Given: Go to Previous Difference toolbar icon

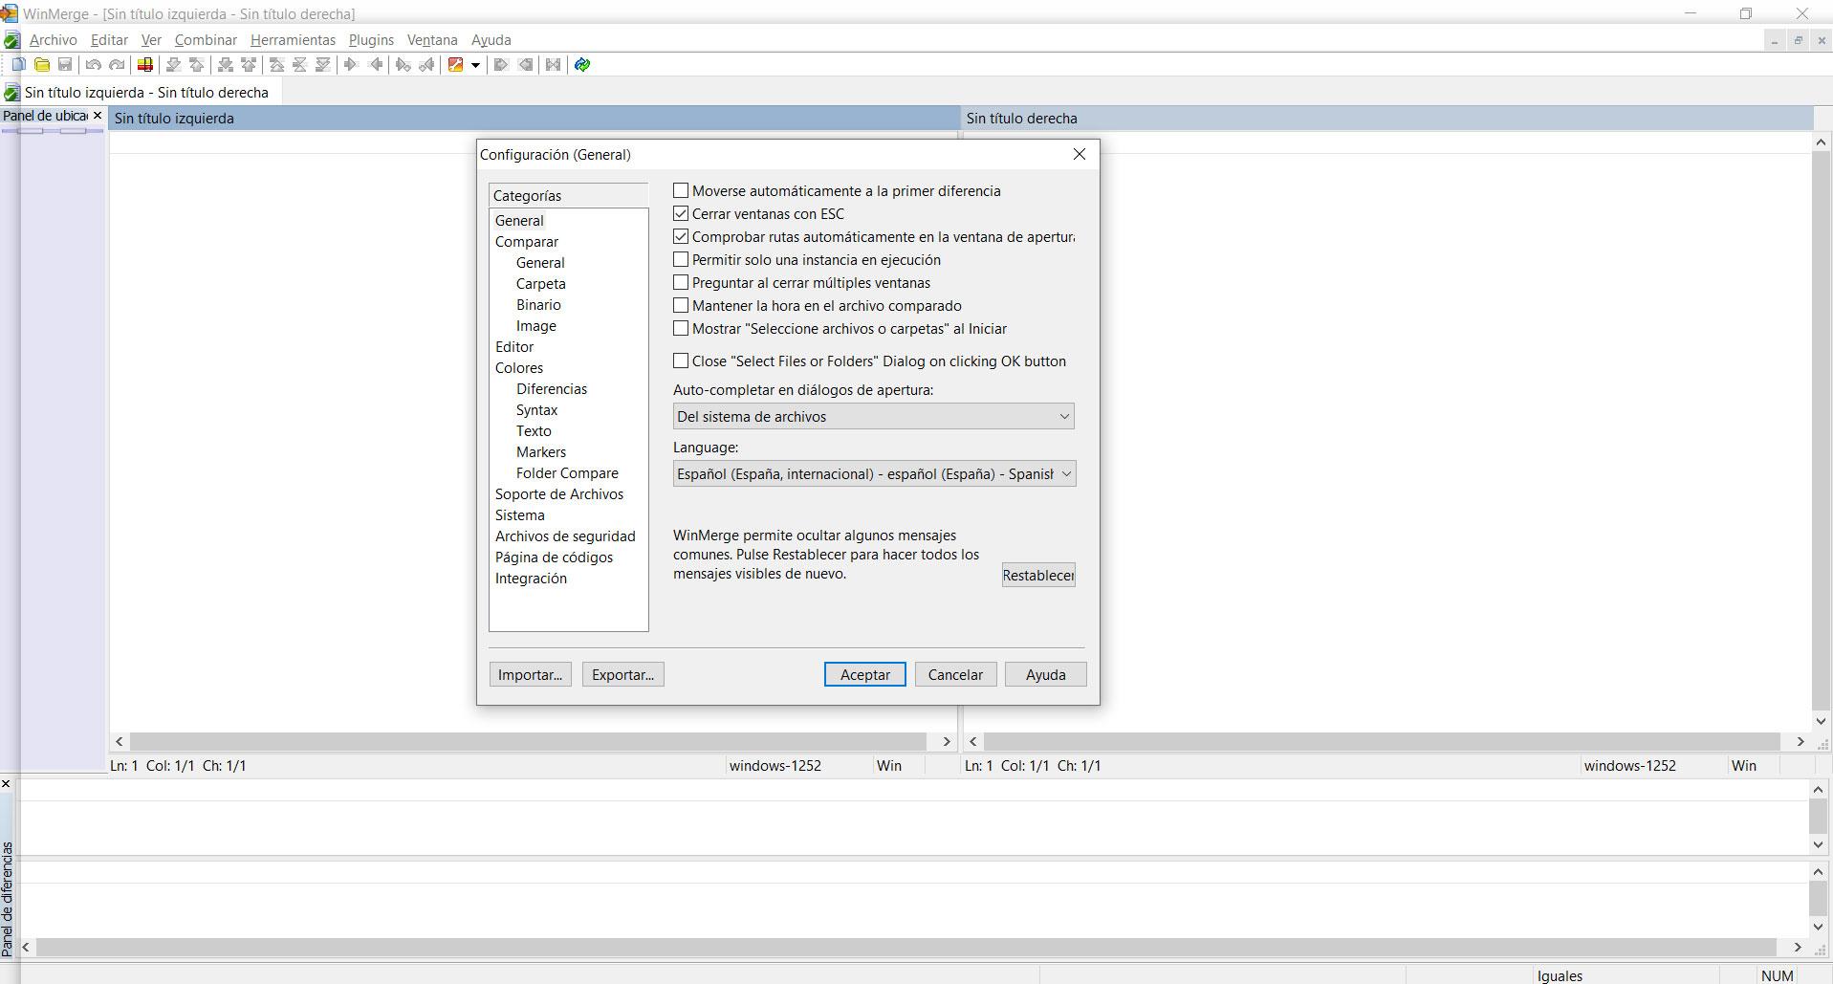Looking at the screenshot, I should 197,64.
